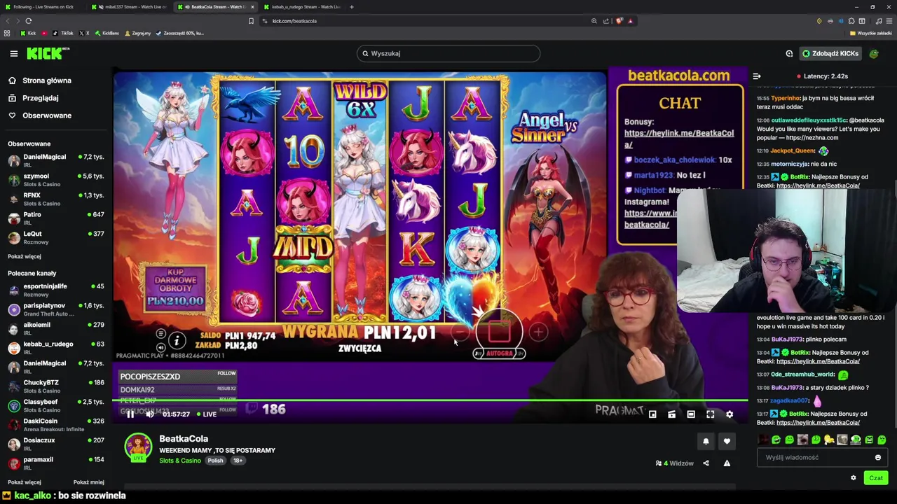The width and height of the screenshot is (897, 504).
Task: Open esportninjalife recommended channel
Action: [x=56, y=290]
